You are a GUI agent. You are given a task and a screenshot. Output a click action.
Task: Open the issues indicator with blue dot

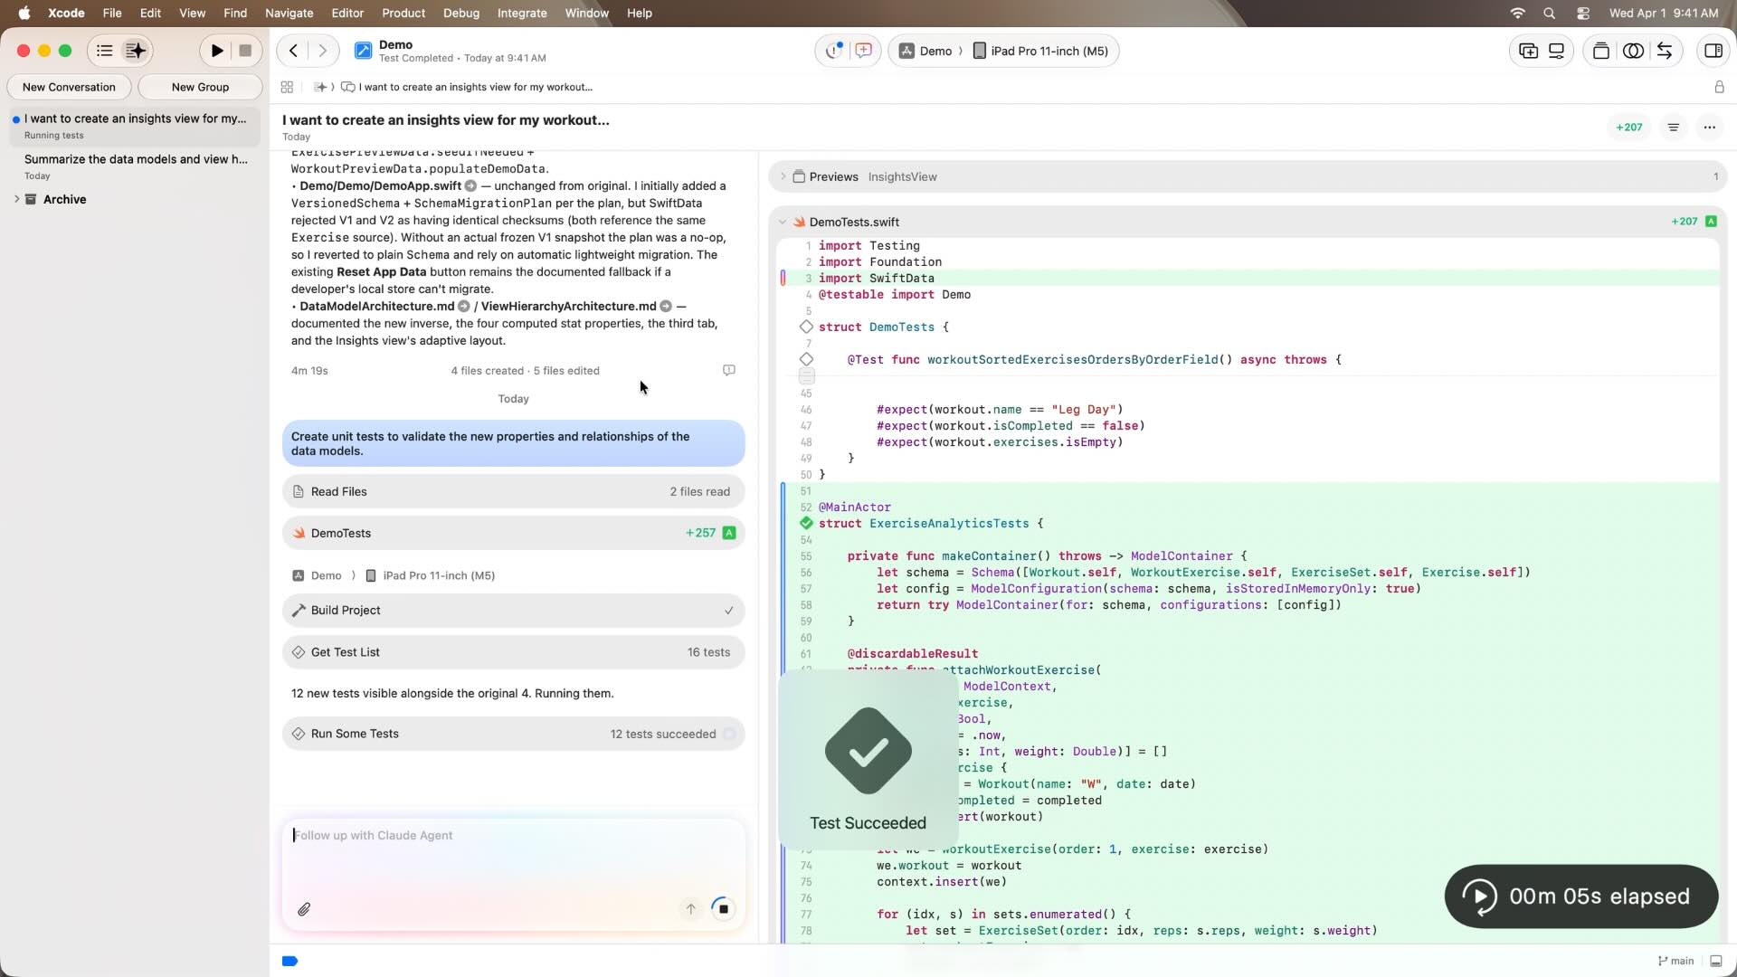pos(833,51)
